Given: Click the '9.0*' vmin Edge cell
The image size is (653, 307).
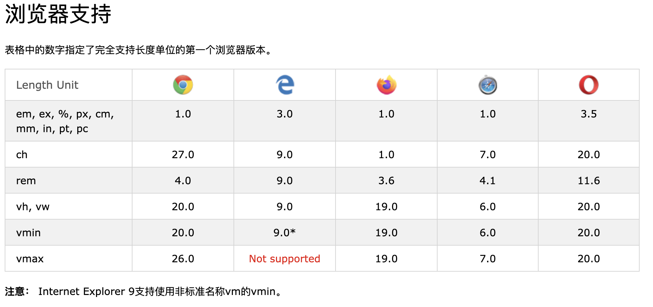Looking at the screenshot, I should coord(284,233).
